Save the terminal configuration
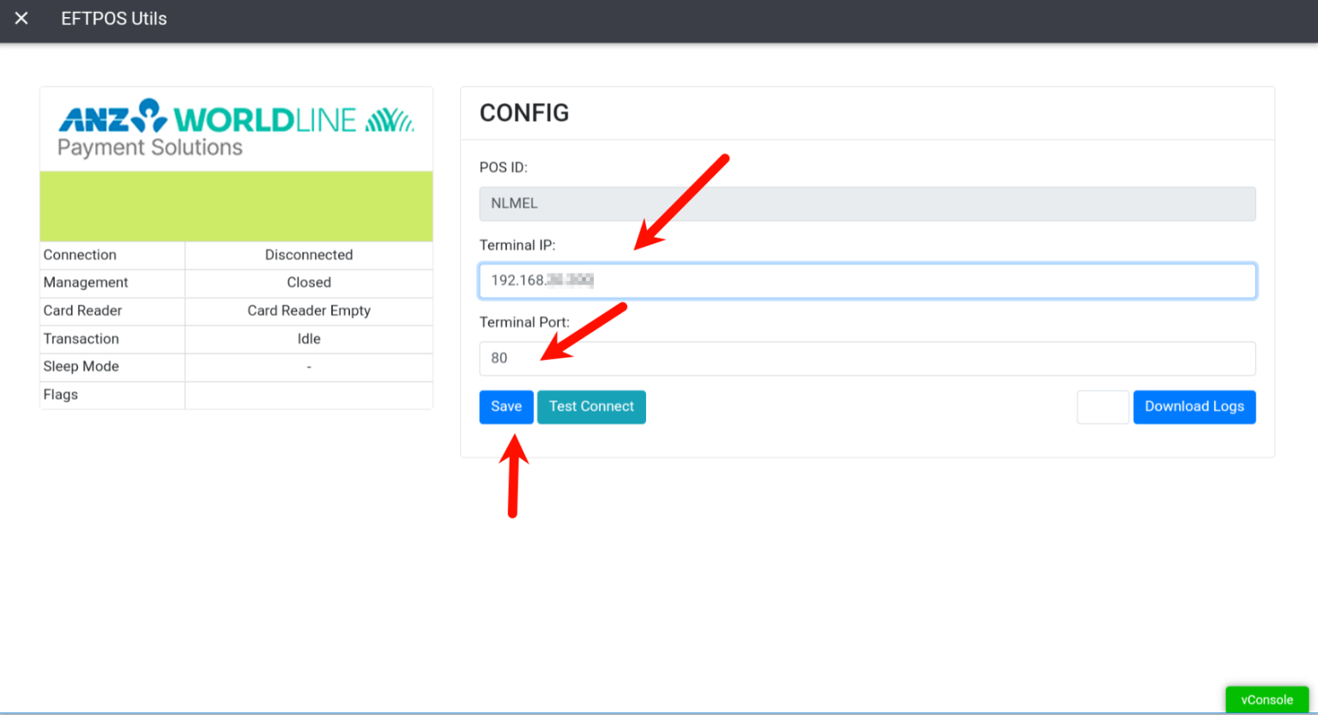Image resolution: width=1318 pixels, height=715 pixels. tap(506, 406)
